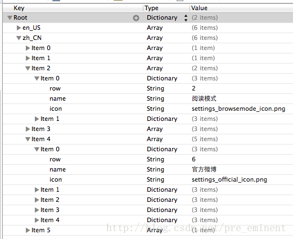The image size is (293, 239).
Task: Select the name key beside 官方微博
Action: coord(57,169)
